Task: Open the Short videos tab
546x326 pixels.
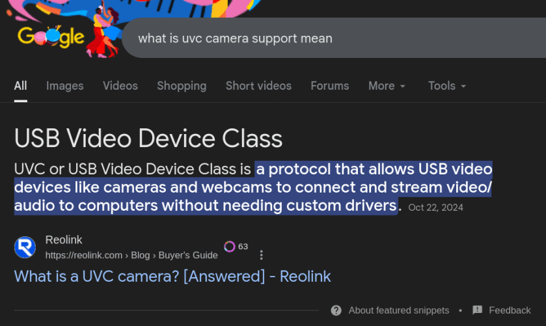Action: tap(258, 86)
